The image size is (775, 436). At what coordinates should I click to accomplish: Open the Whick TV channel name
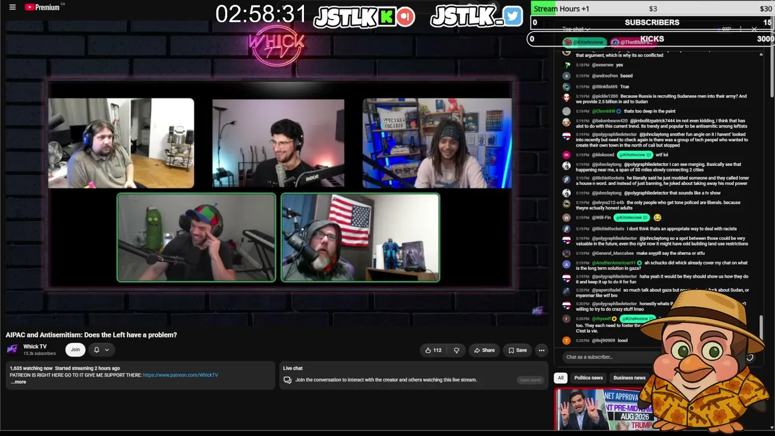(x=35, y=346)
